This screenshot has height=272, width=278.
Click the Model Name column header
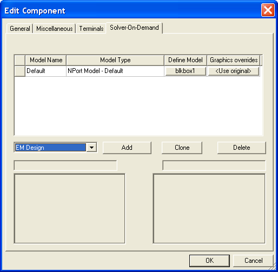pyautogui.click(x=46, y=60)
